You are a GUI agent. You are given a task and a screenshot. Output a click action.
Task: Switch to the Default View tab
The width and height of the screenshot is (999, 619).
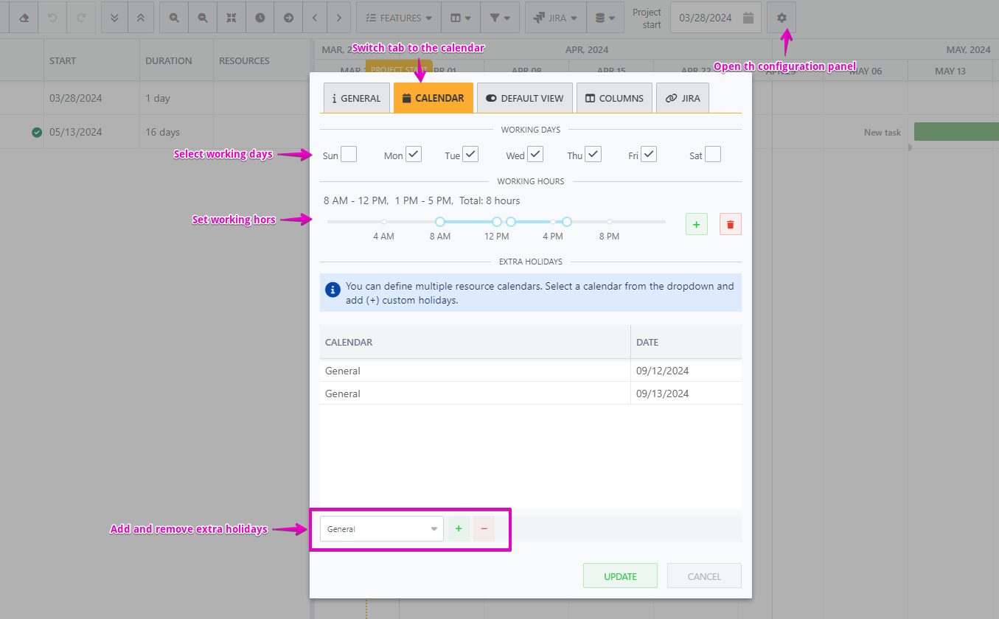[524, 98]
